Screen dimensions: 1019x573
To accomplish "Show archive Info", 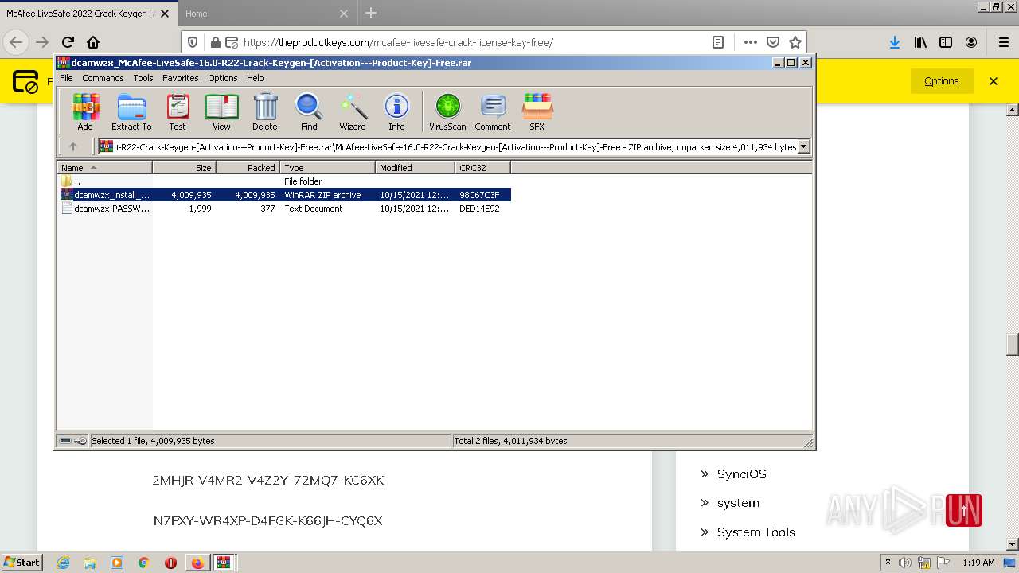I will 396,111.
